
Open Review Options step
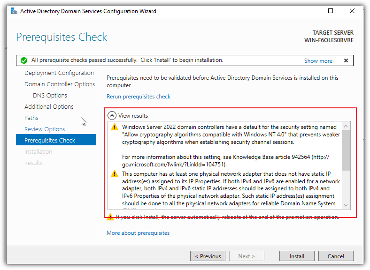pos(45,129)
